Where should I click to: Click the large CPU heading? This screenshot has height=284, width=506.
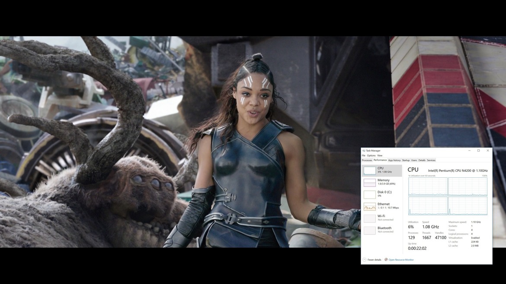[x=413, y=170]
